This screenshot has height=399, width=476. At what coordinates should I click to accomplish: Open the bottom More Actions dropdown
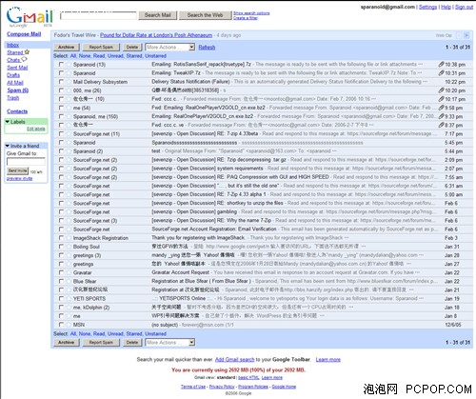tap(170, 343)
